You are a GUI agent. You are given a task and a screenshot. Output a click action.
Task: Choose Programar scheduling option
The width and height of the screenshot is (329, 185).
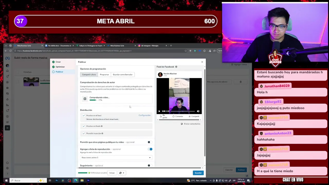click(x=104, y=75)
